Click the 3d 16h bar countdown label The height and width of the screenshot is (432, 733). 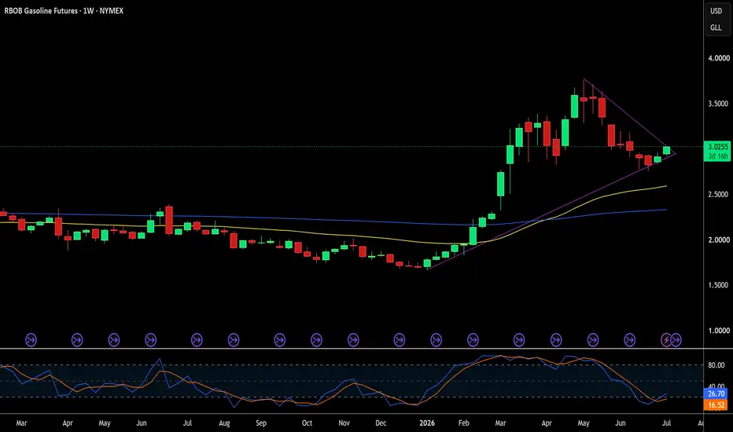click(717, 156)
